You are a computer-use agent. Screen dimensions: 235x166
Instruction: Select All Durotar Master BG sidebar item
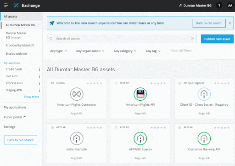22,25
